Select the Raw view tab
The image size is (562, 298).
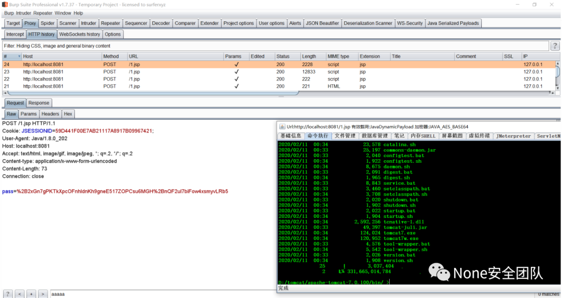point(11,114)
